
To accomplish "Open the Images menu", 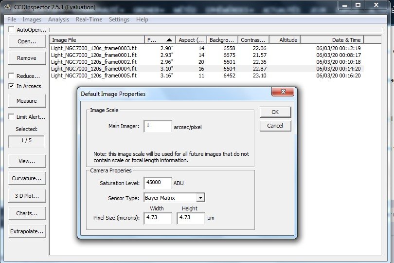I will pyautogui.click(x=32, y=19).
